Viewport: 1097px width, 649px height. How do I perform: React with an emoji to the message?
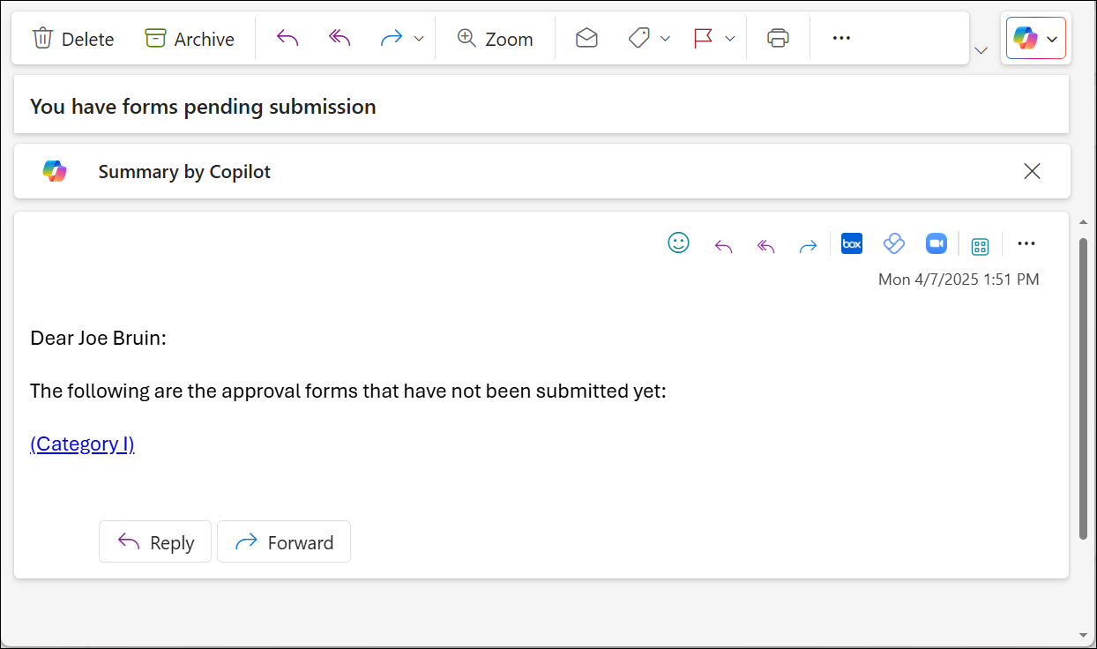point(678,242)
